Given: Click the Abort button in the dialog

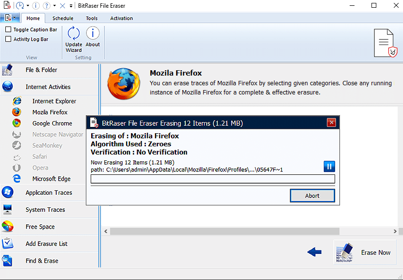Looking at the screenshot, I should click(x=312, y=196).
